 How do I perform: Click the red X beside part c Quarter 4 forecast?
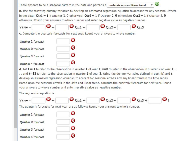click(x=73, y=62)
